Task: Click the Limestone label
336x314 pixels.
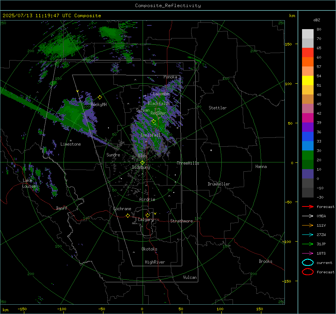Action: 71,144
